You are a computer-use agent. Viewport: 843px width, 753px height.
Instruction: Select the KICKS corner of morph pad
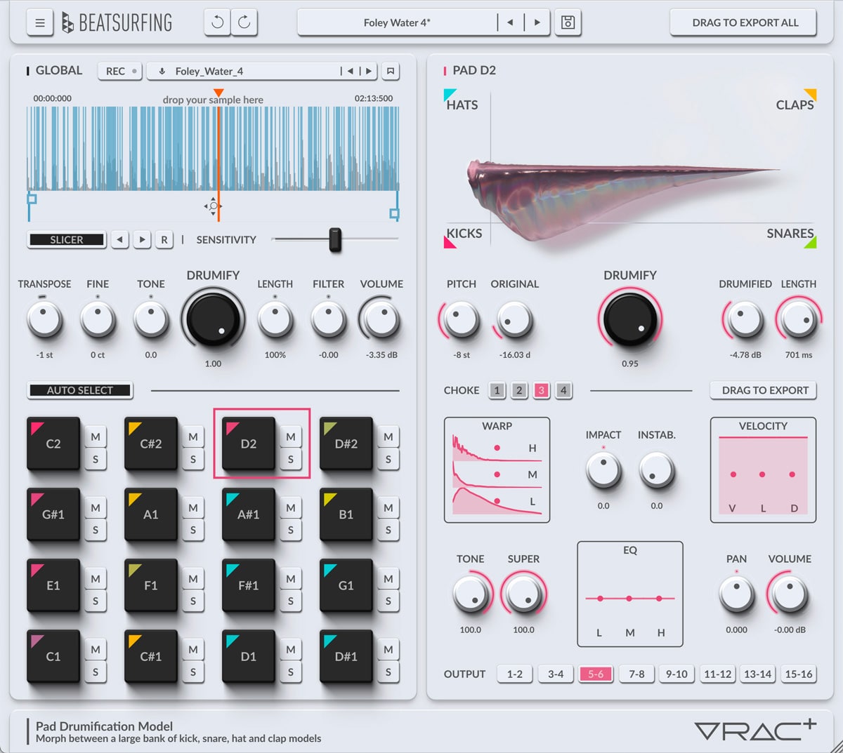pyautogui.click(x=463, y=236)
